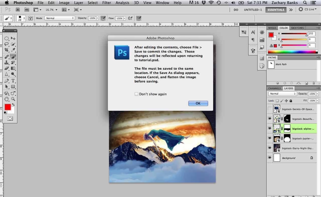Open the brush Opacity slider arrow
This screenshot has width=321, height=197.
pos(97,18)
